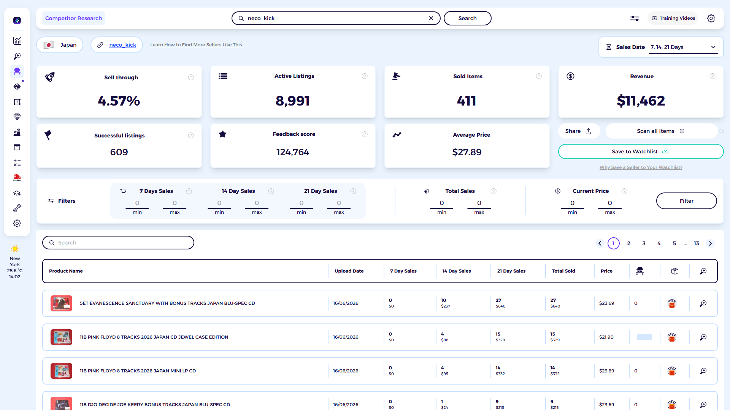Open the Sales Date dropdown

683,47
